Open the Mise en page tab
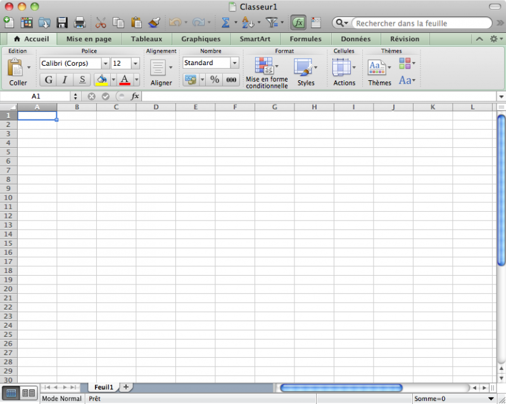This screenshot has height=404, width=506. coord(89,39)
